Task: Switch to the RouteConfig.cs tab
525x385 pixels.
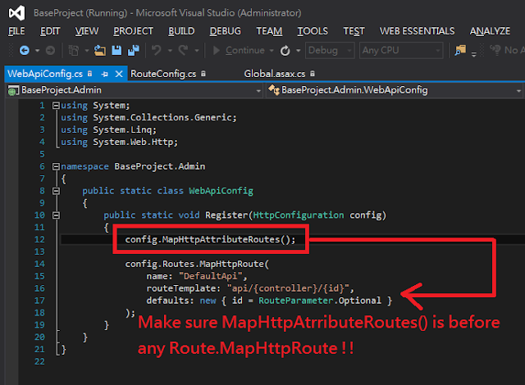Action: (x=163, y=74)
